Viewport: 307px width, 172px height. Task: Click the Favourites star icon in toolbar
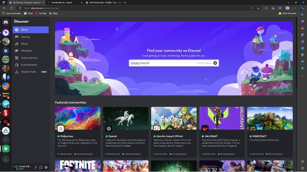tap(266, 8)
